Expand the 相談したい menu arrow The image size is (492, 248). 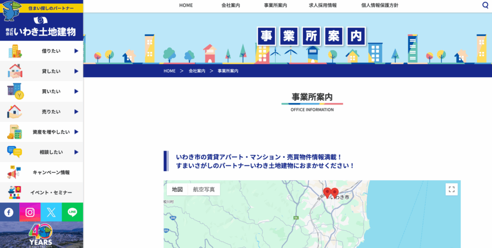(76, 152)
